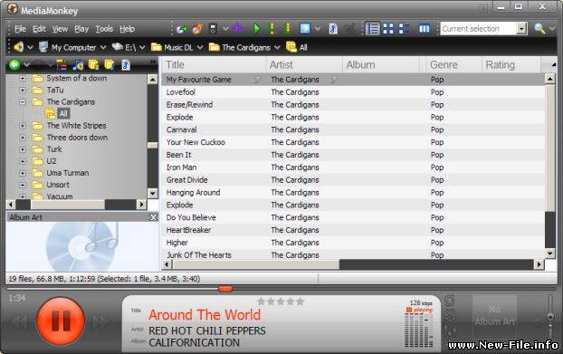Open the Tools menu
563x354 pixels.
pyautogui.click(x=104, y=29)
